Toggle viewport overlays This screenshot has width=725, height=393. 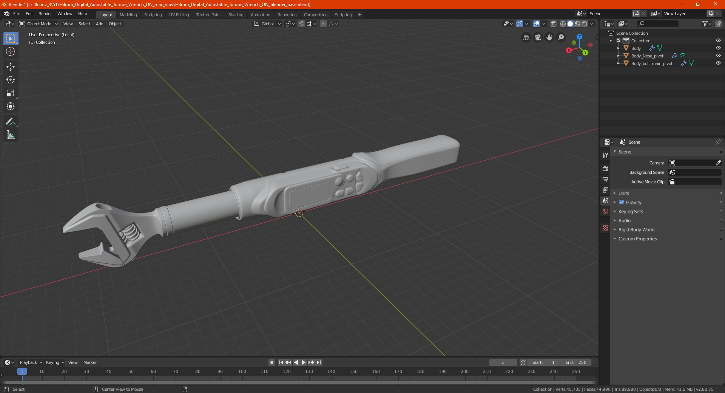[x=537, y=24]
